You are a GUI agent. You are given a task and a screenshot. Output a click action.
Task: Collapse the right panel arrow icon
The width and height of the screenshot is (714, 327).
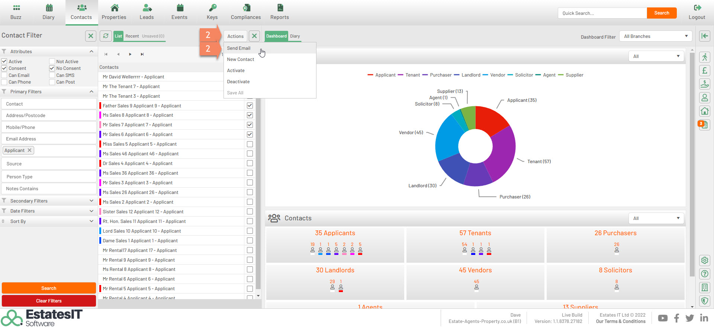click(x=704, y=36)
